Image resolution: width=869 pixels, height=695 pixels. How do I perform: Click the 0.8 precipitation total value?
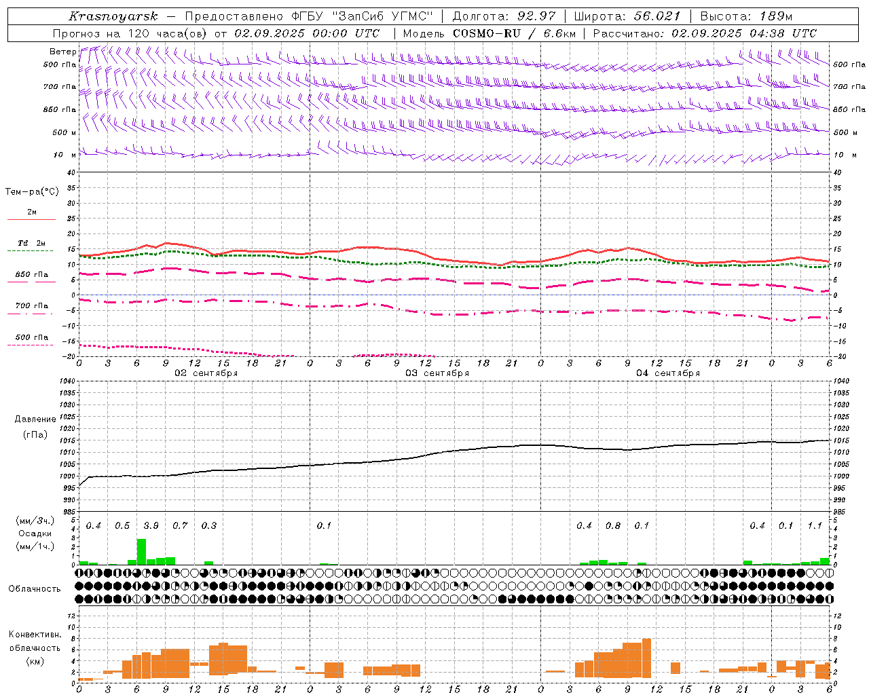(613, 526)
